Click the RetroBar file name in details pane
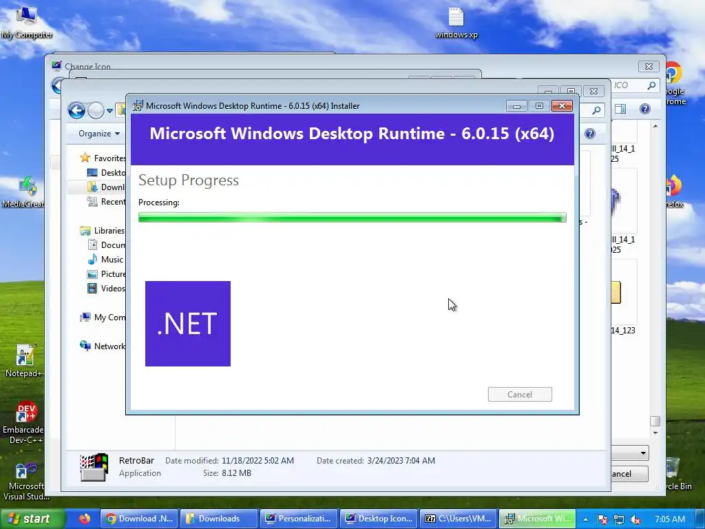 (136, 461)
